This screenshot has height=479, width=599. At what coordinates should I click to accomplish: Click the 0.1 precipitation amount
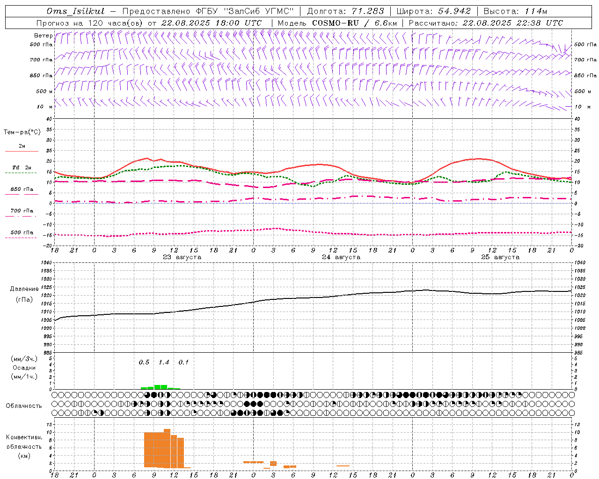[x=184, y=362]
